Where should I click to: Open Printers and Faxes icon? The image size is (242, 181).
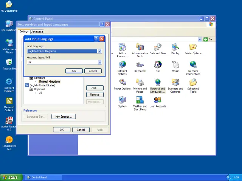click(140, 83)
